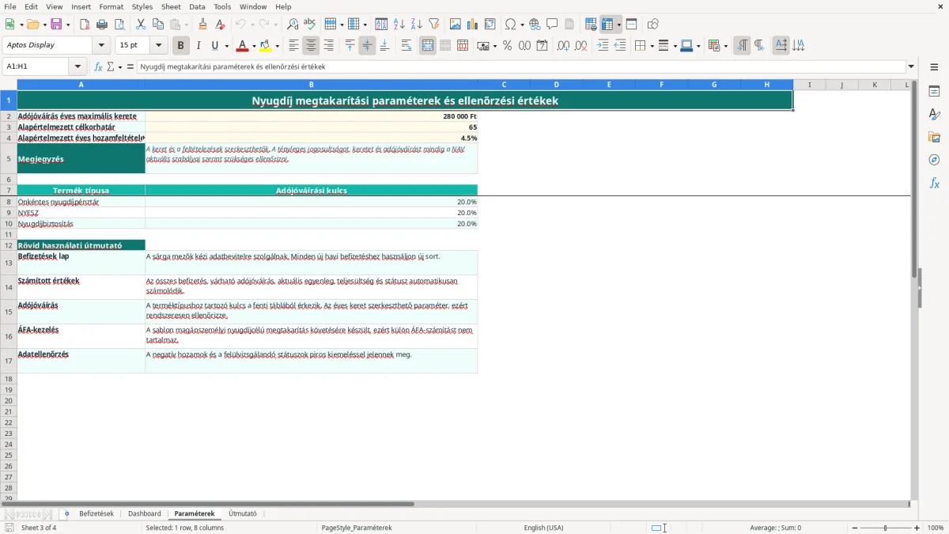Click the Function Wizard fx icon

click(x=98, y=66)
